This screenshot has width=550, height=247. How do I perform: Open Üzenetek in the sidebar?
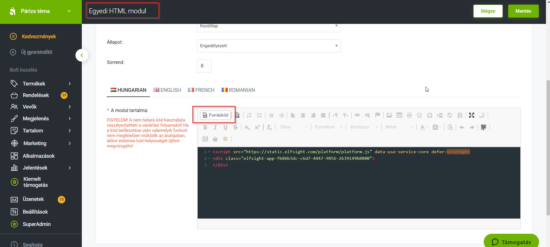pyautogui.click(x=33, y=199)
